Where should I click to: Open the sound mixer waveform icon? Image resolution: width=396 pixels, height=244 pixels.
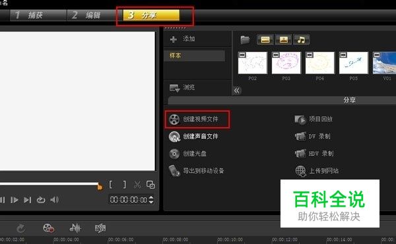75,228
